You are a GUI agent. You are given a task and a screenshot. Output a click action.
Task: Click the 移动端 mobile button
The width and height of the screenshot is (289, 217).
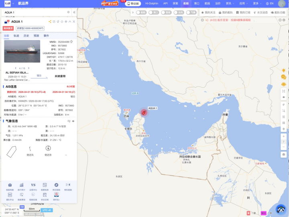[132, 3]
